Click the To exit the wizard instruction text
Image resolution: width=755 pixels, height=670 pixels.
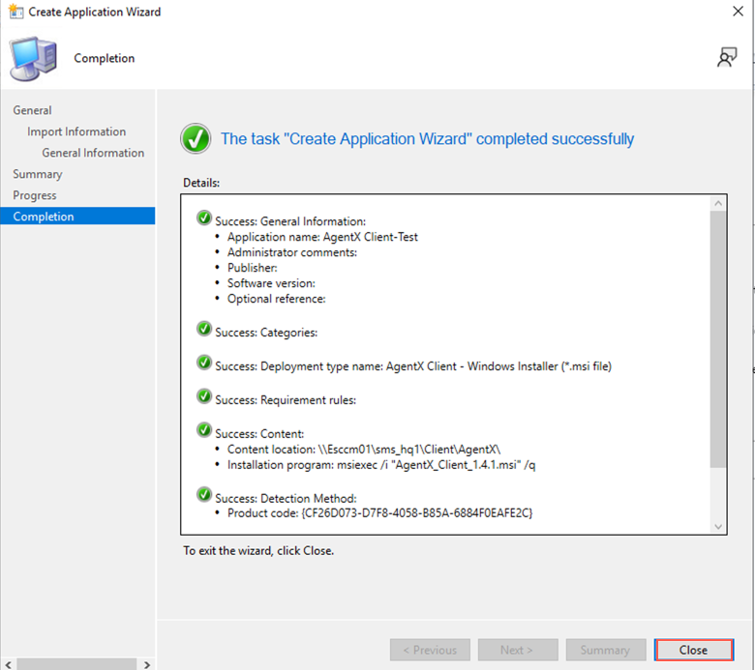click(258, 551)
